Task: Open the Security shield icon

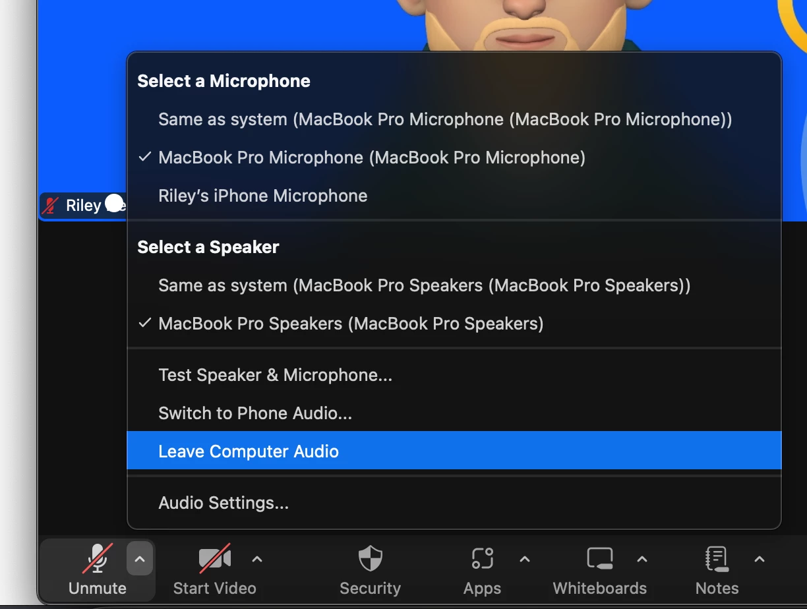Action: point(370,559)
